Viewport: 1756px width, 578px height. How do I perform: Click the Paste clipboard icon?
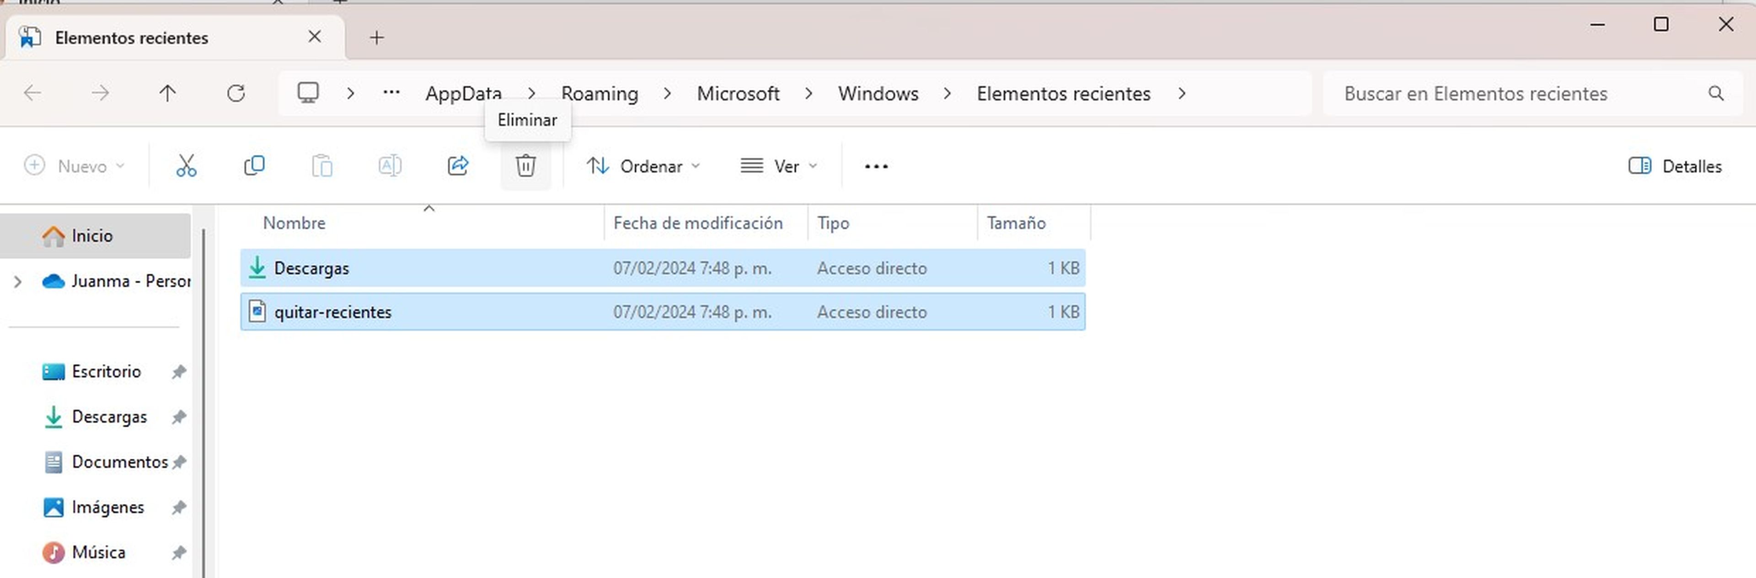point(322,165)
